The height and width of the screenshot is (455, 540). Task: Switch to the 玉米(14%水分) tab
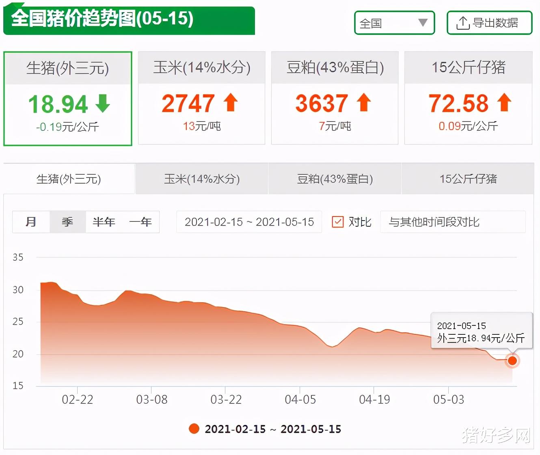pyautogui.click(x=201, y=179)
